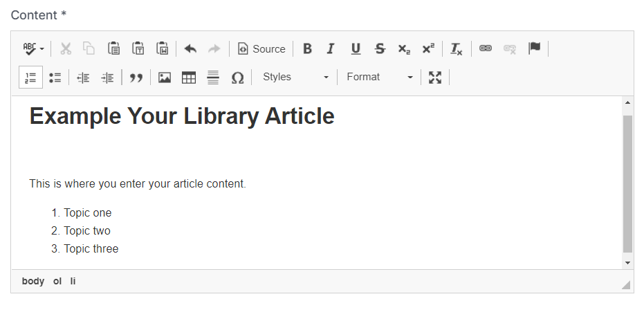Click the 'Topic one' list item
Viewport: 644px width, 310px height.
pyautogui.click(x=87, y=212)
